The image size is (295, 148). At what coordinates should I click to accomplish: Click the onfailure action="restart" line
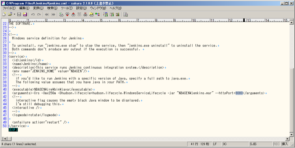tap(39, 122)
